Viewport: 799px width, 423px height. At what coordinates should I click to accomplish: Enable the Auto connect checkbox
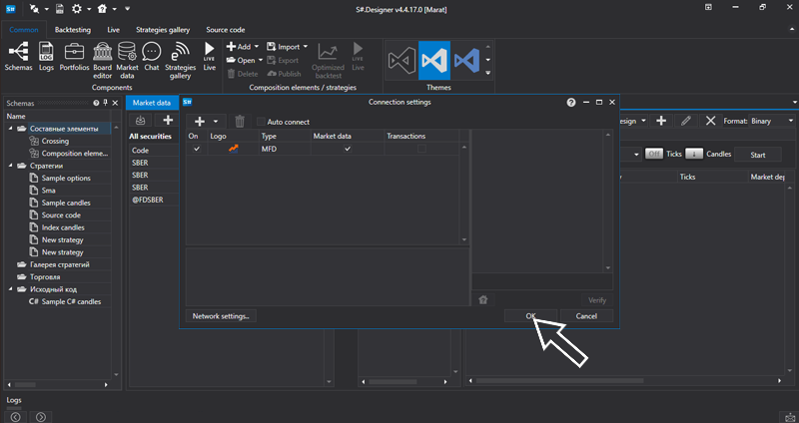pos(262,122)
